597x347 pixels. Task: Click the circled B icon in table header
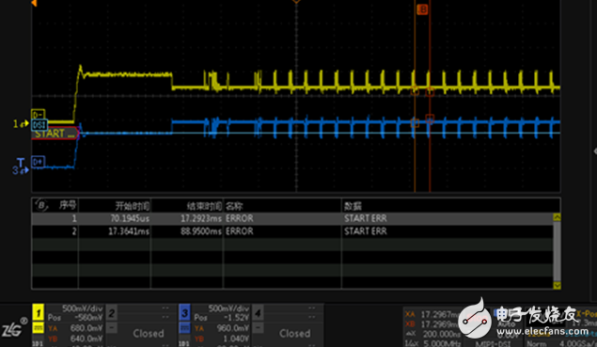41,206
